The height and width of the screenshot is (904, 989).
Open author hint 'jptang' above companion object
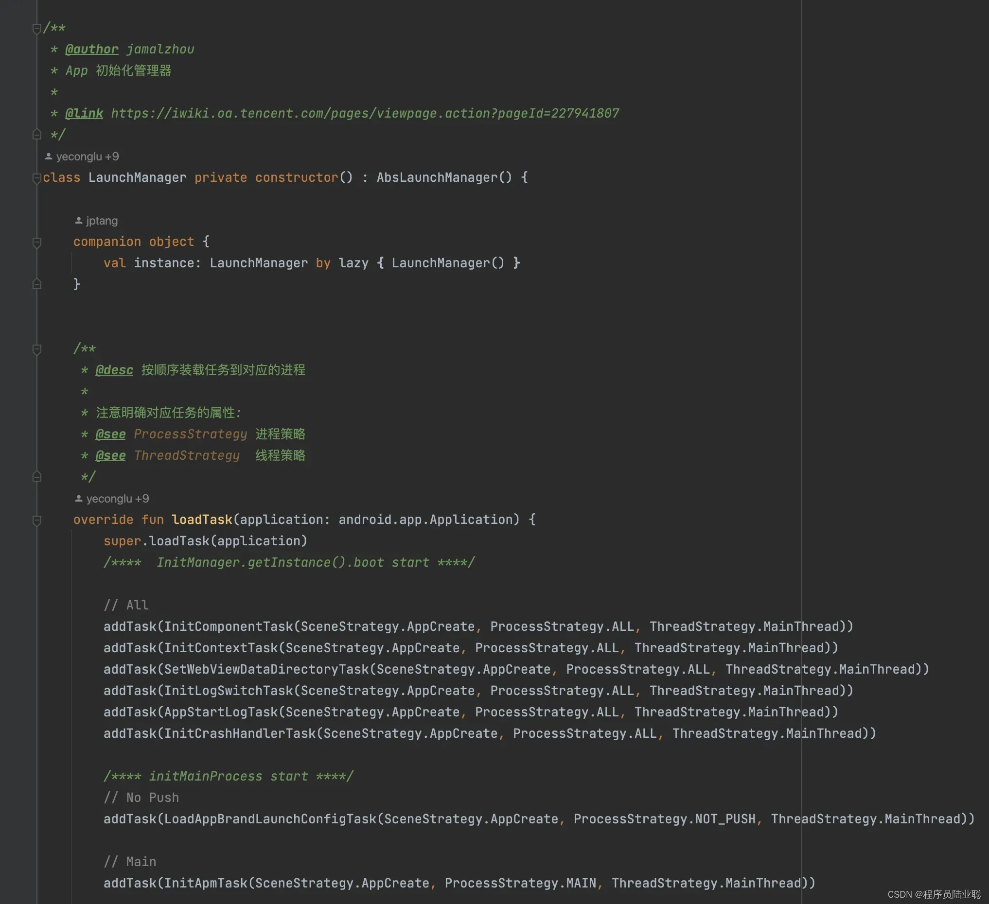(x=96, y=221)
